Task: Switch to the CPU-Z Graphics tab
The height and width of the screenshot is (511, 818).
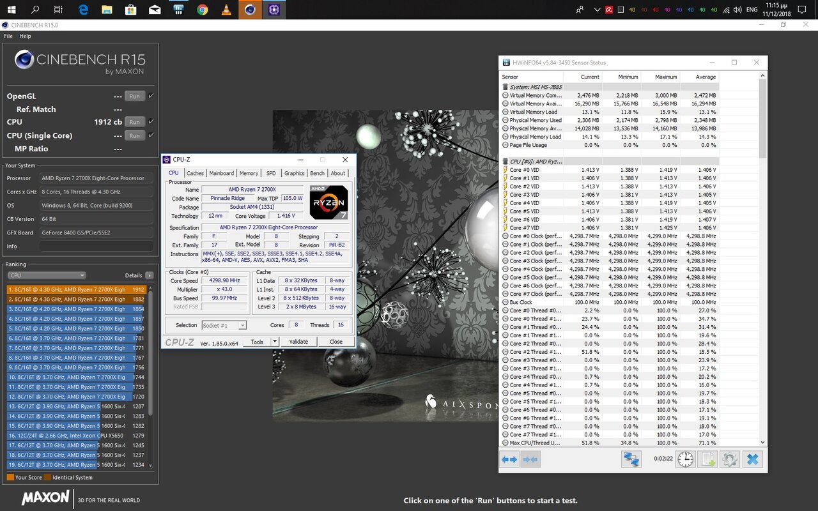Action: click(295, 173)
